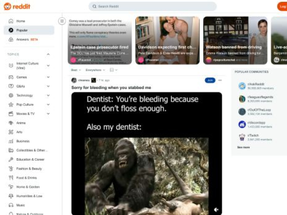Open the Epstein case prosecutor fired card
The width and height of the screenshot is (287, 215).
pyautogui.click(x=100, y=41)
